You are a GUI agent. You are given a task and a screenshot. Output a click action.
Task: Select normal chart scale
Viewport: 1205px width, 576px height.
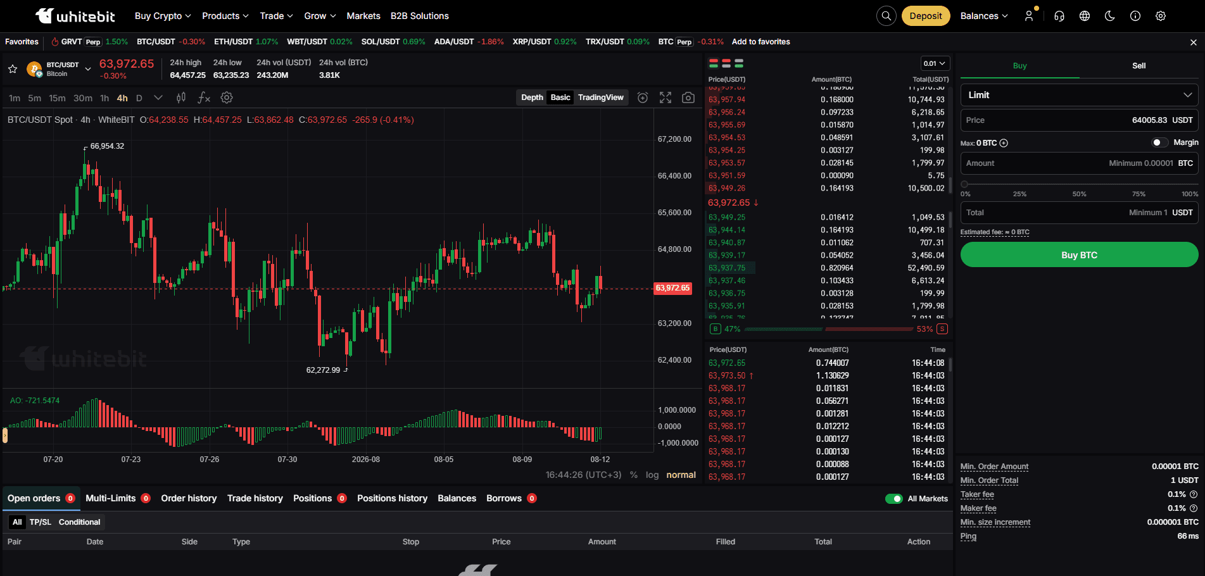(681, 475)
